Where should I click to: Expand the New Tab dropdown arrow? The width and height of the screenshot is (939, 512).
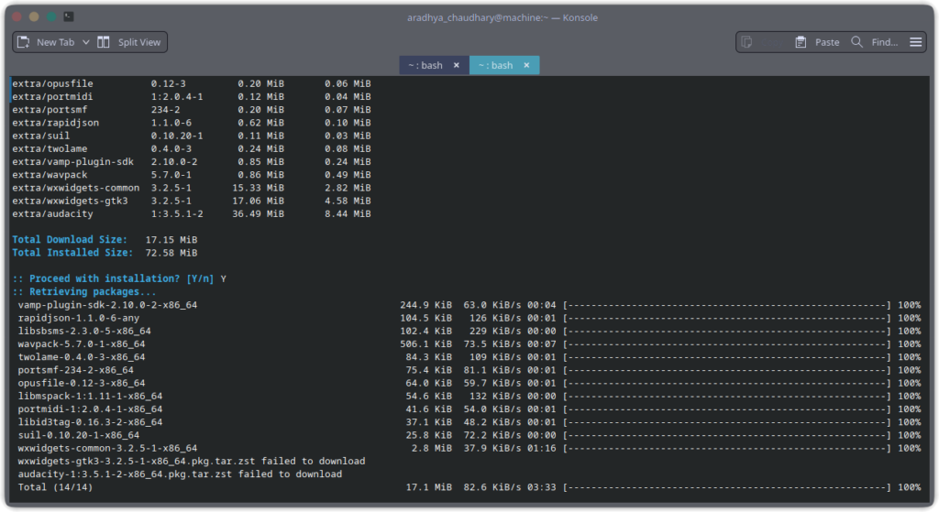85,42
